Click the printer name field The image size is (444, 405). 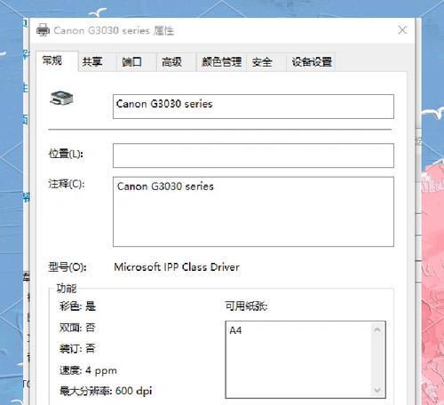253,107
